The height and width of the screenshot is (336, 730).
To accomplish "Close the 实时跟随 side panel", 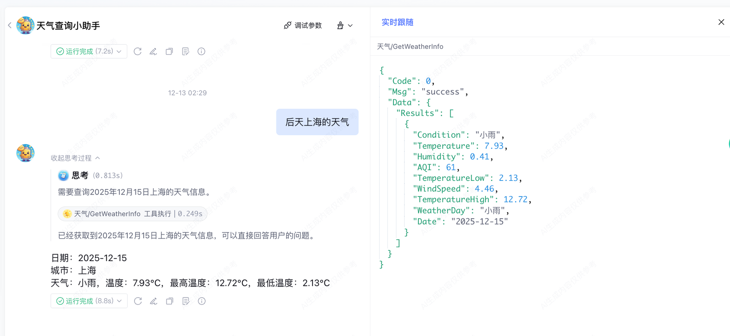I will (x=721, y=22).
